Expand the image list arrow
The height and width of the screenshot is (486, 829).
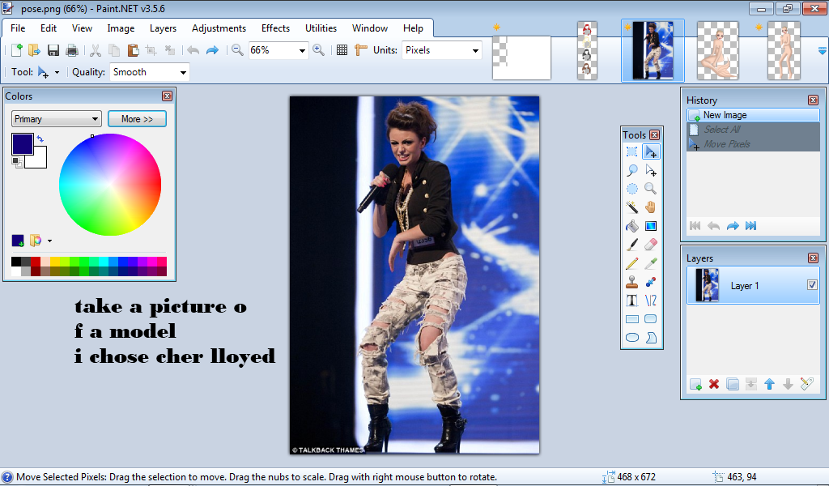click(823, 51)
